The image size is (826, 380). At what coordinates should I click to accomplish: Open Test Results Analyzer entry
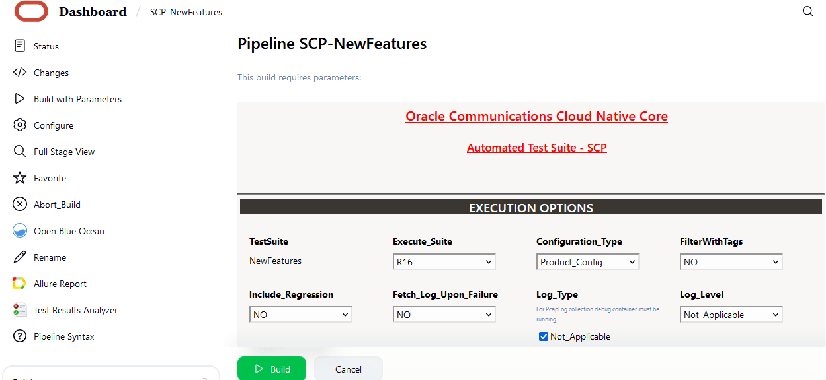tap(75, 310)
